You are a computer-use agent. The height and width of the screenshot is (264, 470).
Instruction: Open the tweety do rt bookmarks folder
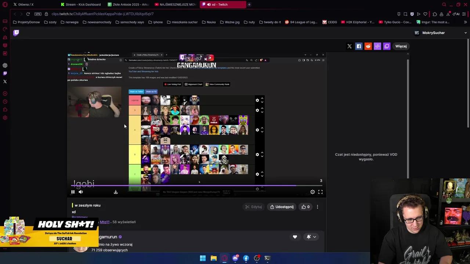270,22
